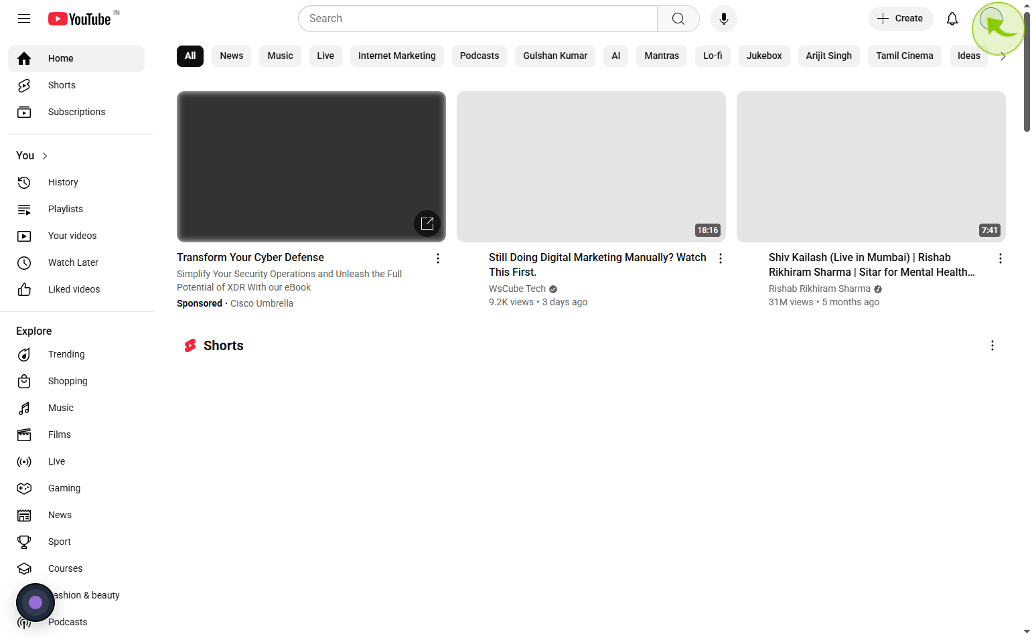Open options menu for Shiv Kailash video
1032x638 pixels.
click(1001, 258)
